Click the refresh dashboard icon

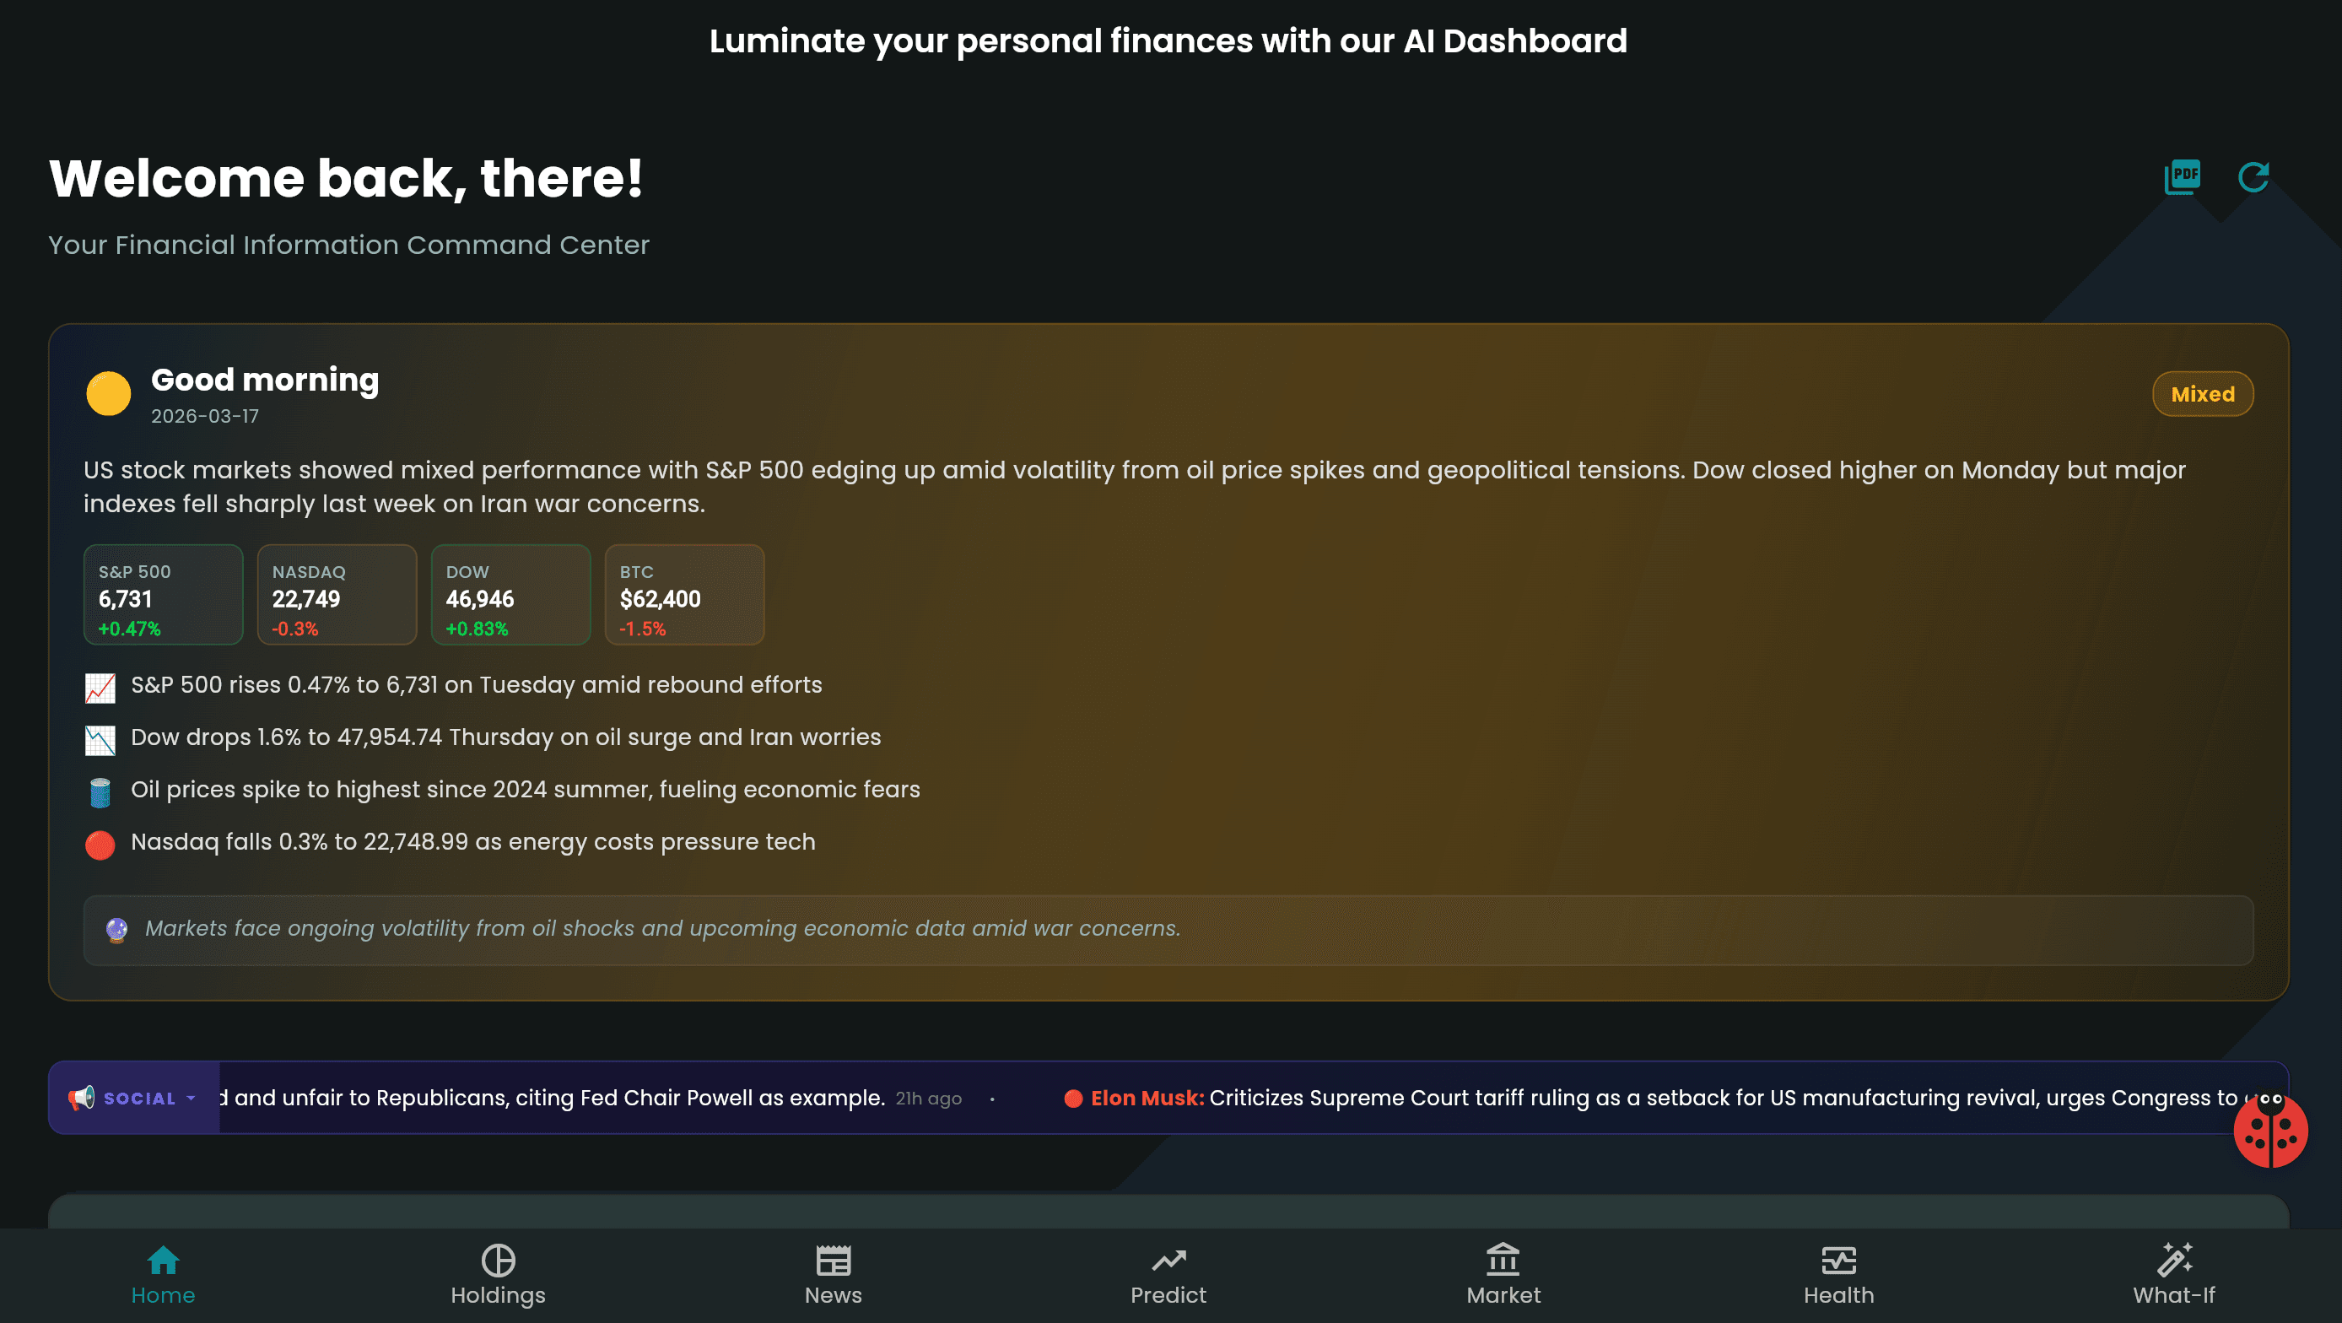[x=2253, y=176]
